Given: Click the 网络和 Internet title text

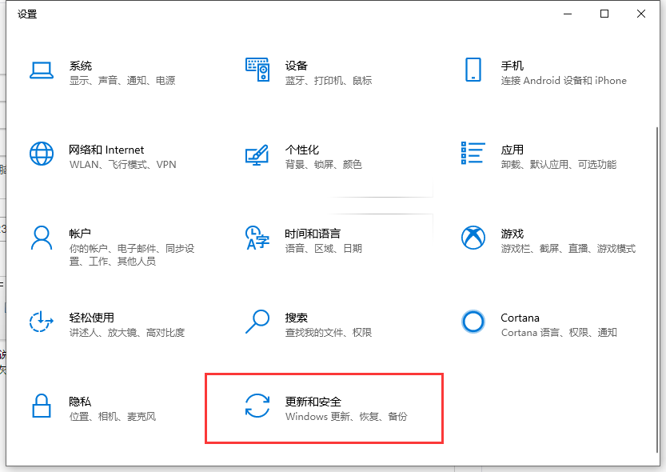Looking at the screenshot, I should coord(106,150).
